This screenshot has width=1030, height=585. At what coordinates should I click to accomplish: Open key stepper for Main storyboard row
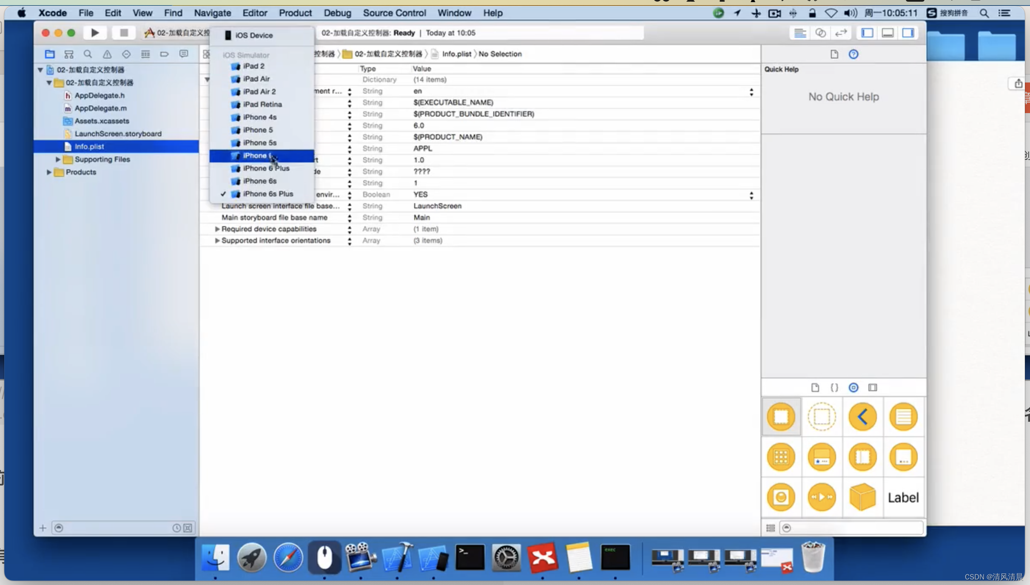350,218
